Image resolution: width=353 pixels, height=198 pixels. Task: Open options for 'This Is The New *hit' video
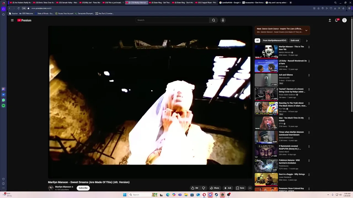click(x=309, y=47)
